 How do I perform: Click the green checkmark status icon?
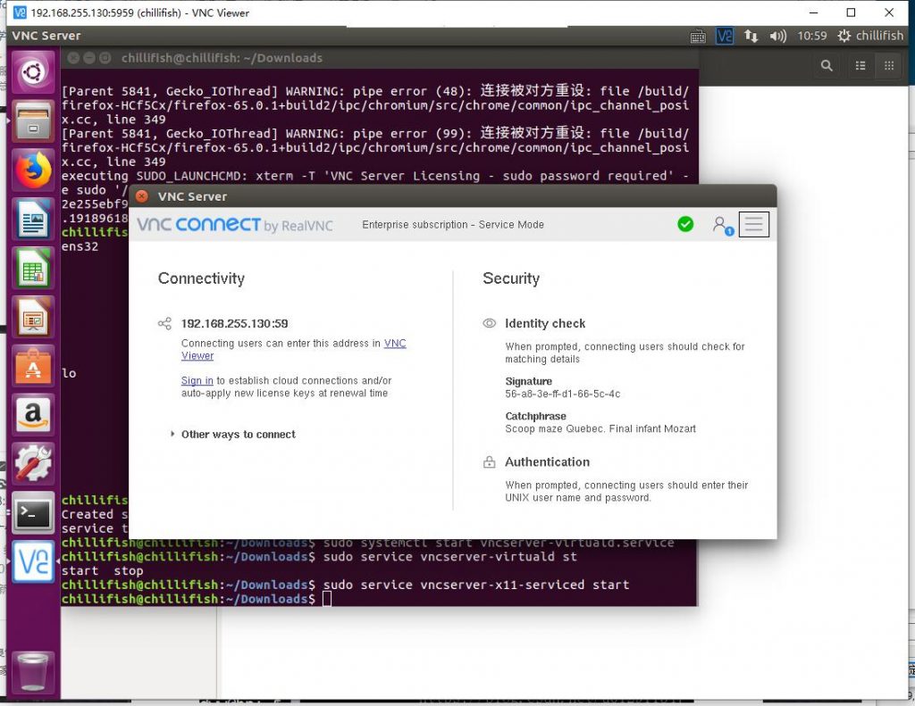click(x=685, y=224)
